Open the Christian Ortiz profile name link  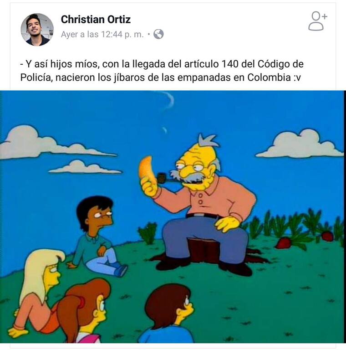coord(96,20)
